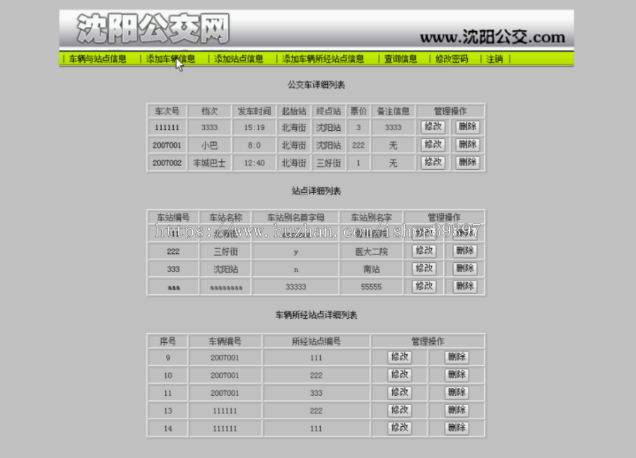Go to 添加站点信息 in the navigation bar
The image size is (636, 458).
click(x=239, y=59)
